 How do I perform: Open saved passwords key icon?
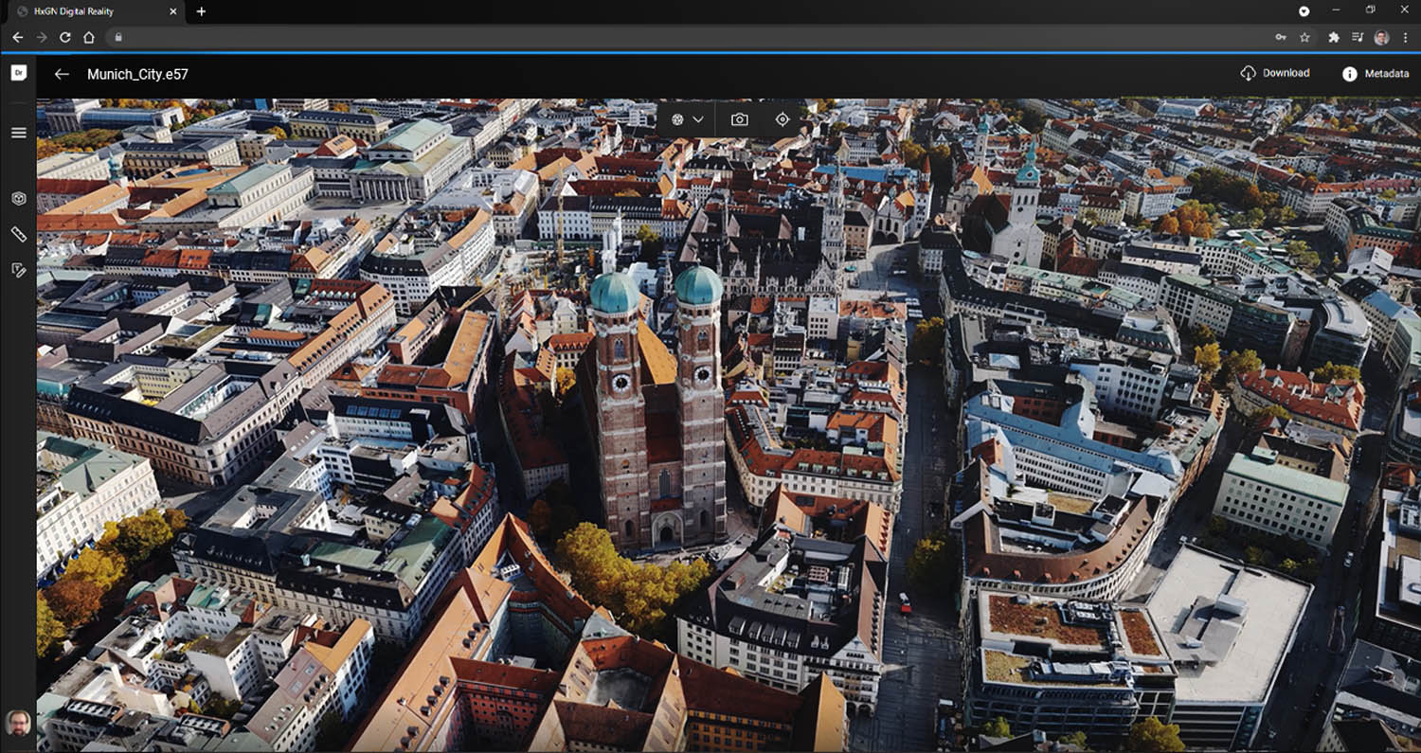point(1281,37)
